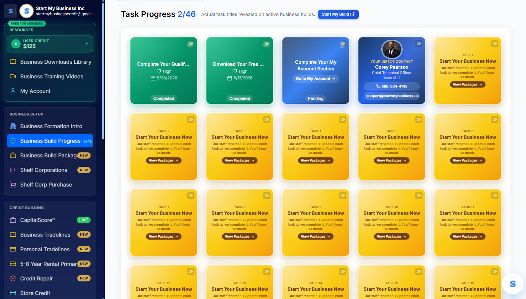Click the Store Credit card icon
526x299 pixels.
pos(13,293)
